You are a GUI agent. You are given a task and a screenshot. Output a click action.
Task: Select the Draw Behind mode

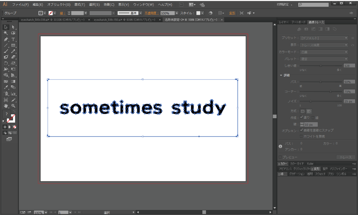pyautogui.click(x=10, y=133)
